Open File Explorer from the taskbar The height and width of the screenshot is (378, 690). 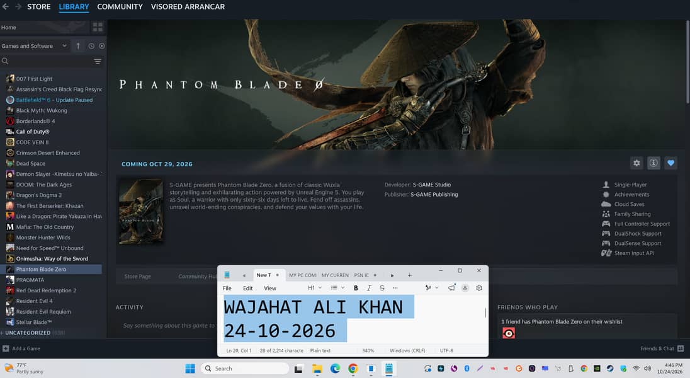(x=317, y=369)
